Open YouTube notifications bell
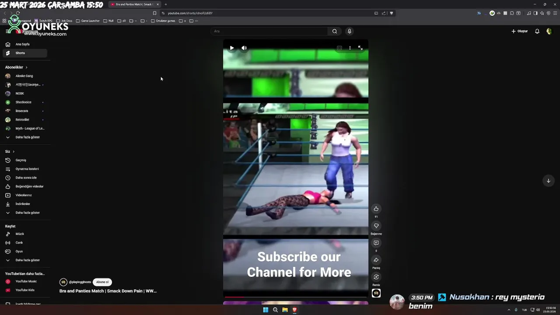This screenshot has width=560, height=315. click(x=537, y=31)
